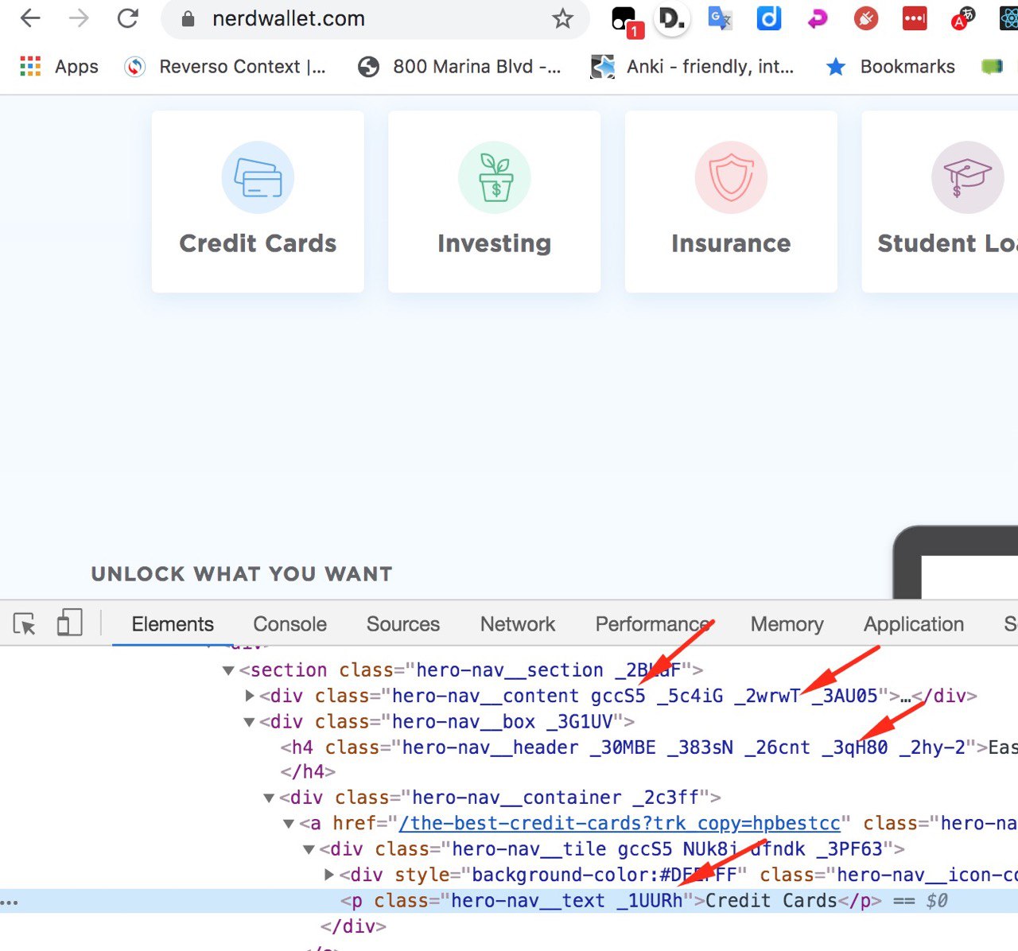The image size is (1018, 951).
Task: Open the Apps grid shortcut
Action: click(x=59, y=67)
